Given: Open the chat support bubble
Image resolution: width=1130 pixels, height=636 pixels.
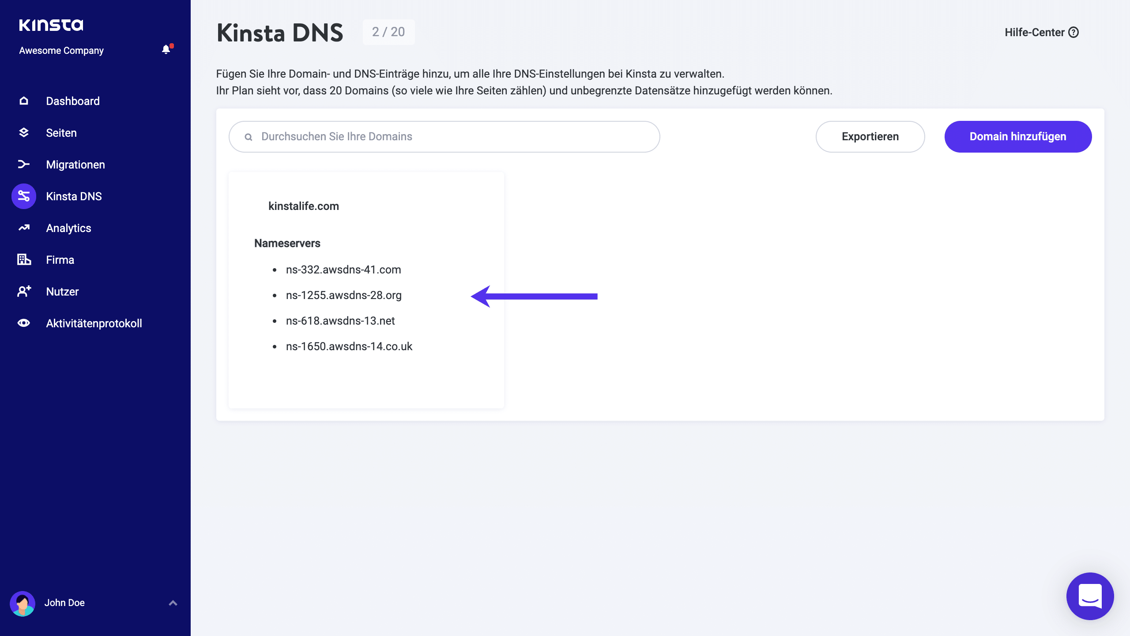Looking at the screenshot, I should (x=1090, y=596).
